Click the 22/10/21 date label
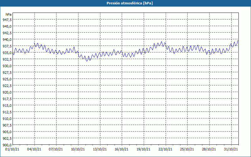 click(165, 149)
